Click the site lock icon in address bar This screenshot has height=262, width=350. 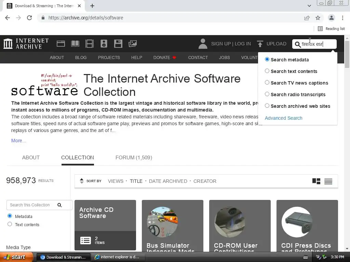[43, 18]
